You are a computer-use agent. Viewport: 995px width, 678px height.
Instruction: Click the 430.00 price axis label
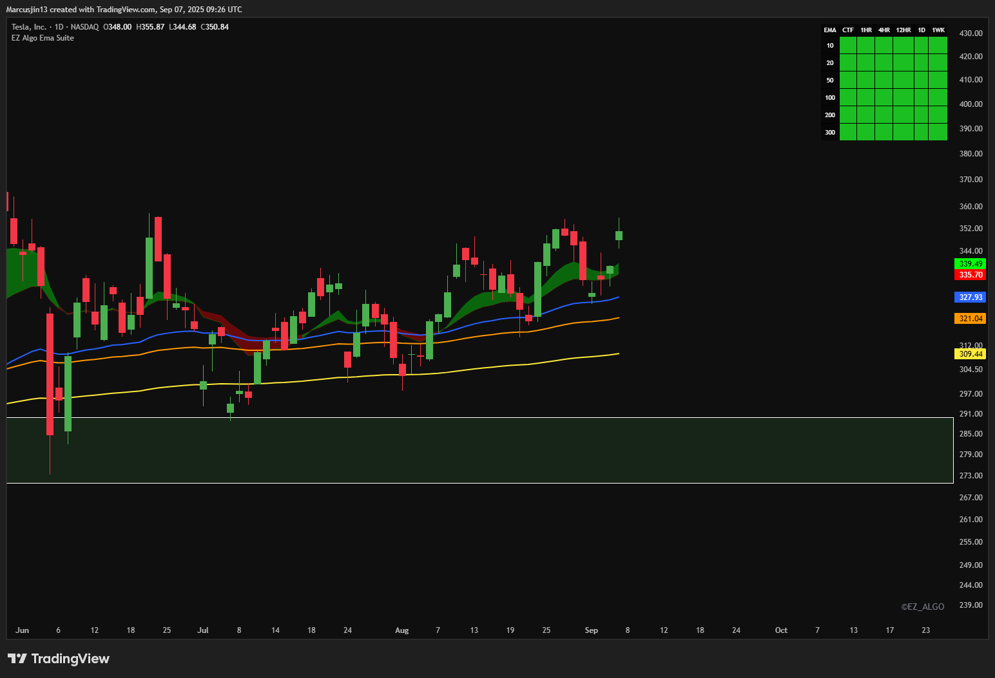(971, 33)
